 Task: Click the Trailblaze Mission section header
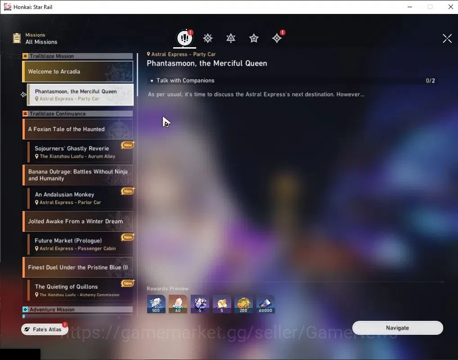click(78, 56)
